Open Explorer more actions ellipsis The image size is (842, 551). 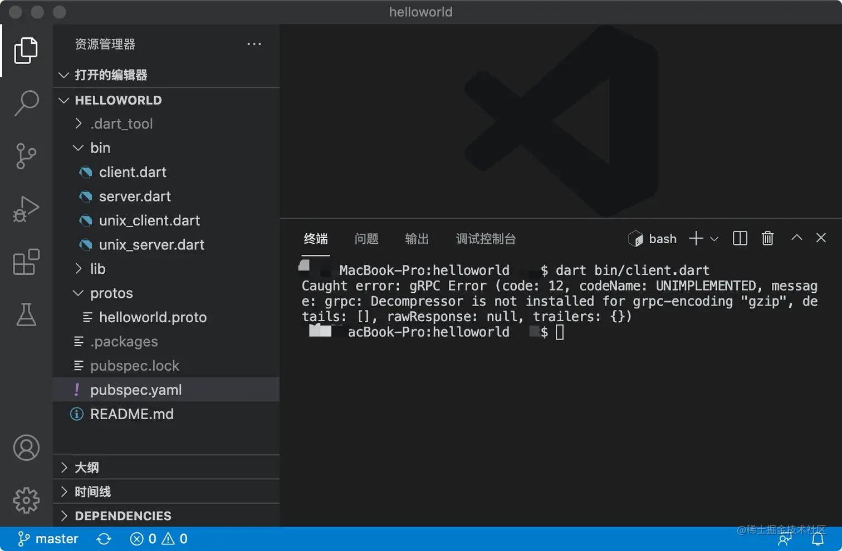(254, 44)
